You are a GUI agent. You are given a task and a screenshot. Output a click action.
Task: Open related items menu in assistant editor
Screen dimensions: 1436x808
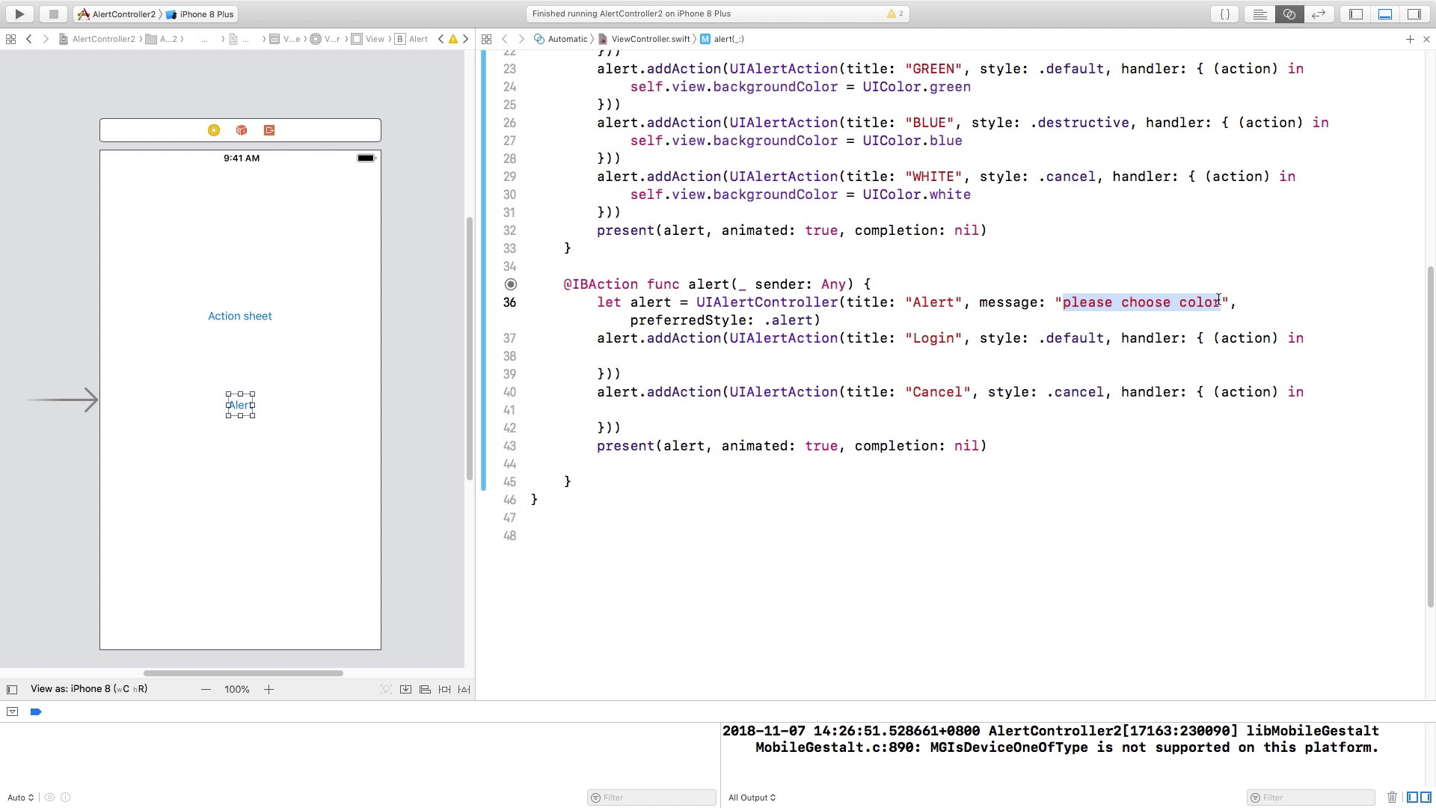[486, 39]
